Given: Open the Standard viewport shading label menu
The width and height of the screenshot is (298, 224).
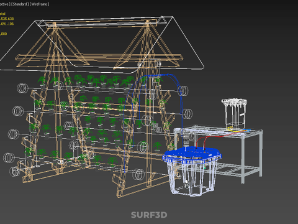Looking at the screenshot, I should pos(20,4).
